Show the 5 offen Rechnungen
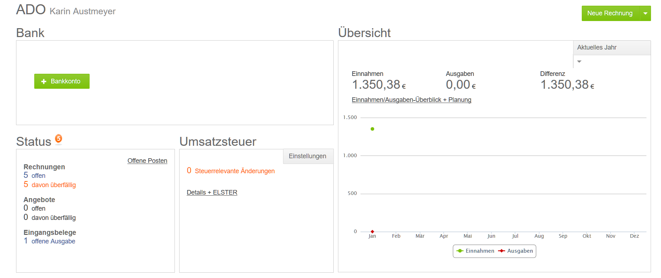The width and height of the screenshot is (661, 278). [x=35, y=175]
